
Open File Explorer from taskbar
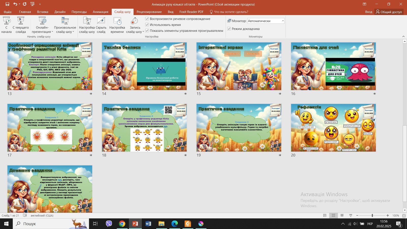(x=162, y=224)
